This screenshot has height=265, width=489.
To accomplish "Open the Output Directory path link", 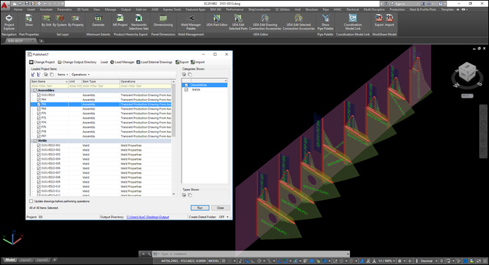I will 148,217.
